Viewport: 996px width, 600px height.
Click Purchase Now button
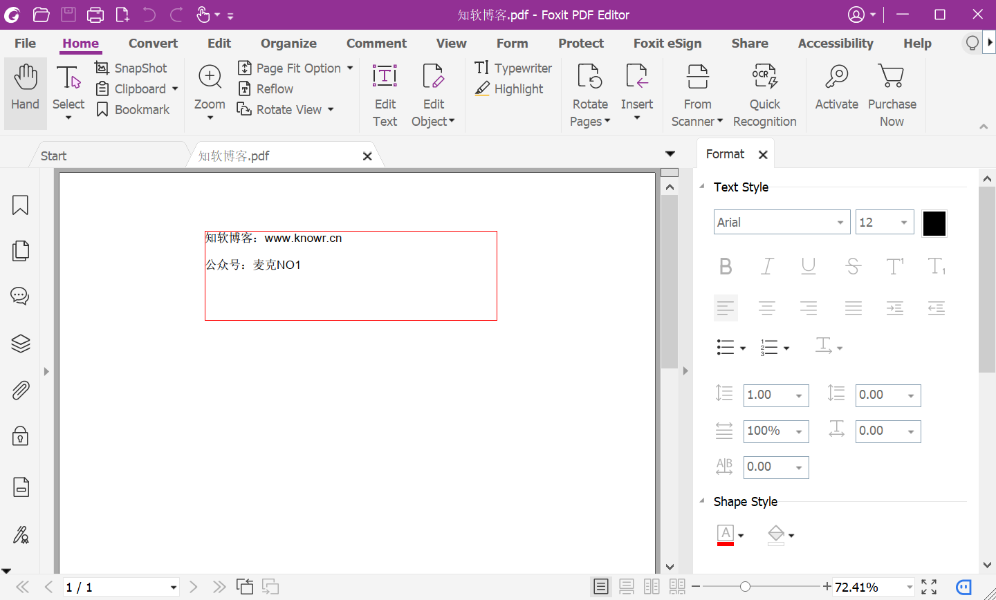pos(892,95)
